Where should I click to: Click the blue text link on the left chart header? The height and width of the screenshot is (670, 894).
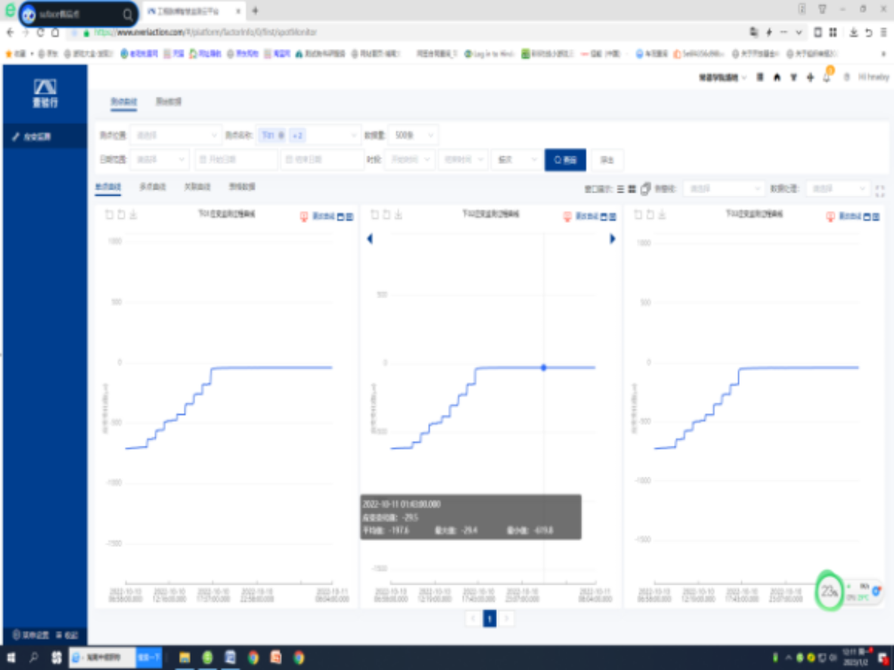point(323,216)
